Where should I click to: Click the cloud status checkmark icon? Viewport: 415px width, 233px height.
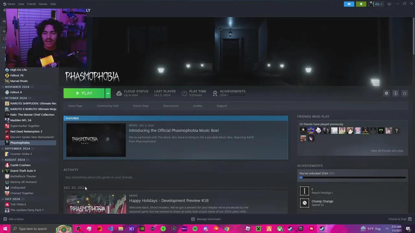click(119, 93)
